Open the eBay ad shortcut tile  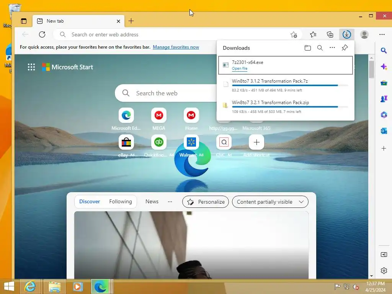click(126, 142)
